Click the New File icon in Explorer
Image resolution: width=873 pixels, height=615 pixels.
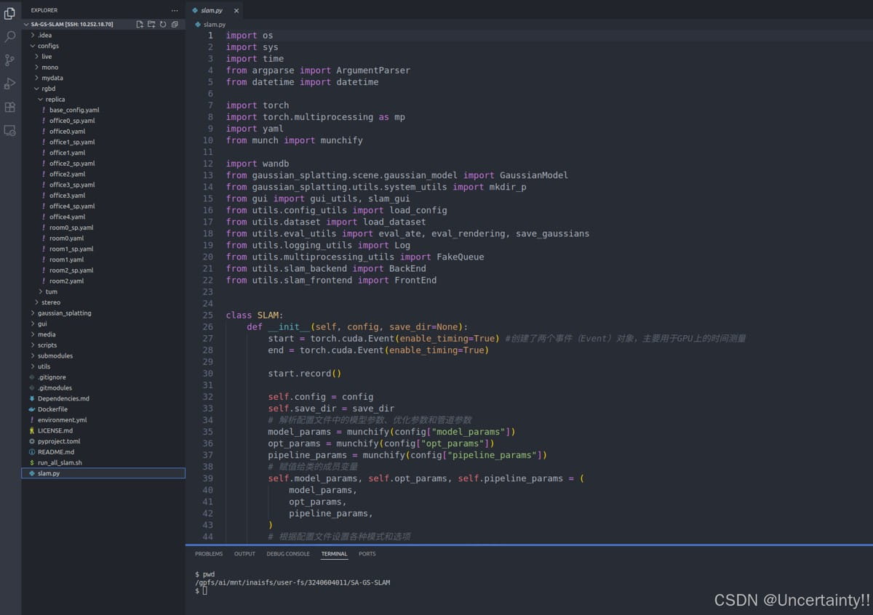[x=140, y=24]
